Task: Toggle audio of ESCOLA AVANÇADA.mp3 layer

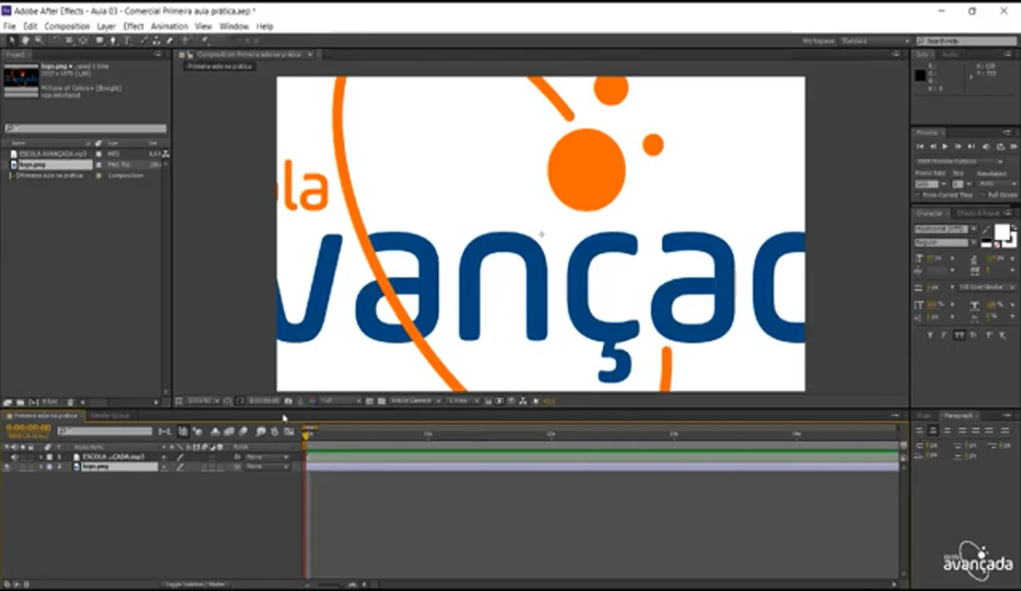Action: point(14,457)
